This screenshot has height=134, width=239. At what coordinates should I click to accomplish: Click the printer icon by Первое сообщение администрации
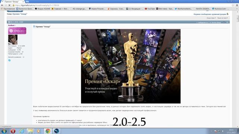(x=227, y=14)
